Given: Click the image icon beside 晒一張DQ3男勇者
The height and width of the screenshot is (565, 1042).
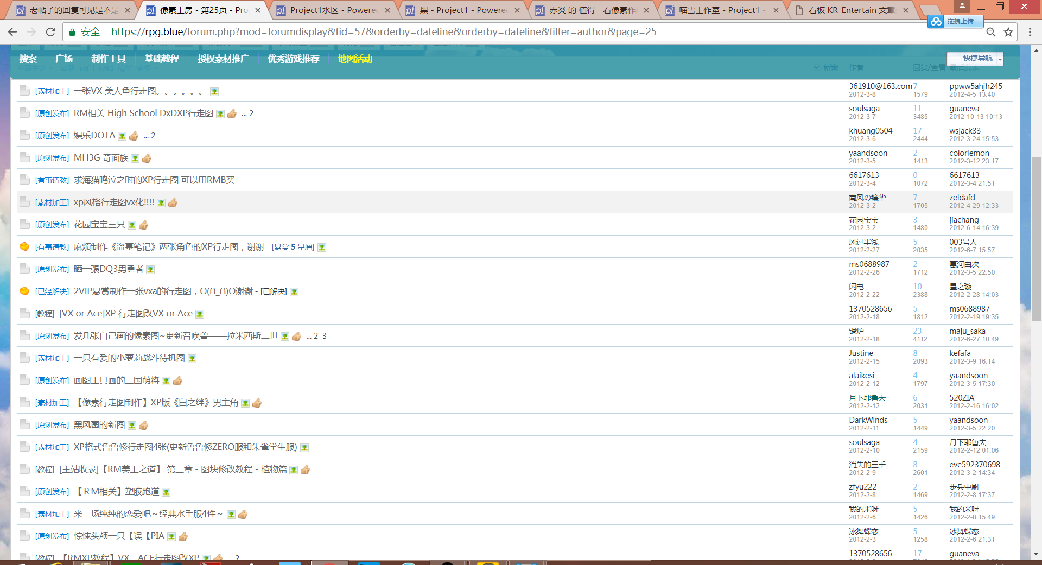Looking at the screenshot, I should (x=150, y=269).
